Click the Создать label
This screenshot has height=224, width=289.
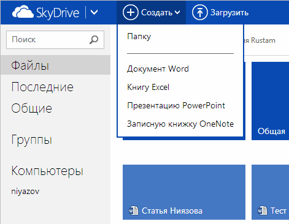[156, 13]
